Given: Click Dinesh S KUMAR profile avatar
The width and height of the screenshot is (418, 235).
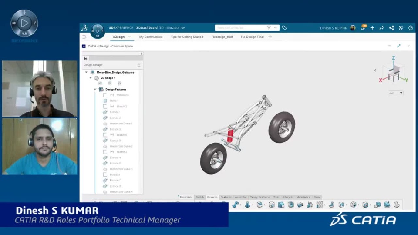Looking at the screenshot, I should coord(353,28).
